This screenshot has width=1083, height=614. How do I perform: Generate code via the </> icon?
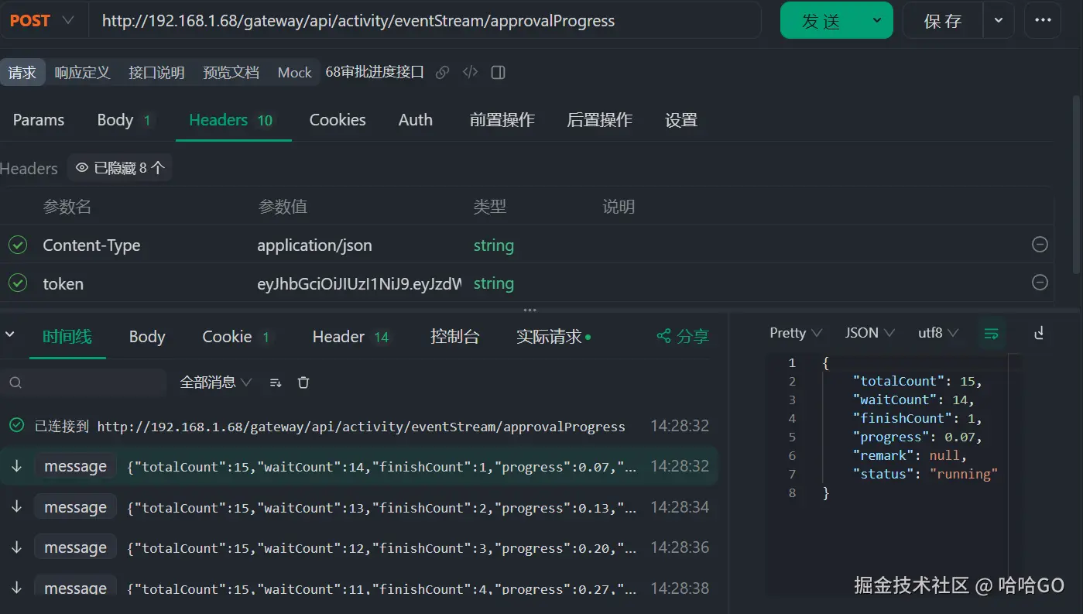point(470,73)
